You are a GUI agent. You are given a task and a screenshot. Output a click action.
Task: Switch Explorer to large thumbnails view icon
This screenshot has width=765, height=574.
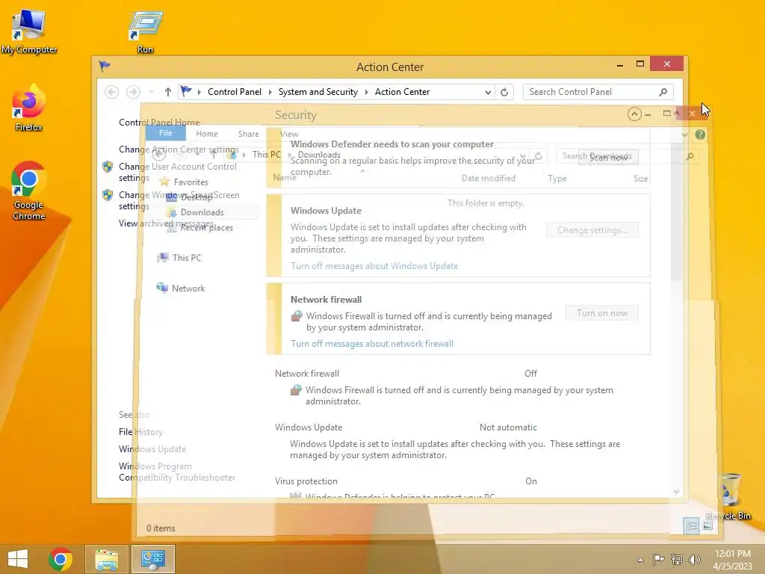pyautogui.click(x=707, y=525)
